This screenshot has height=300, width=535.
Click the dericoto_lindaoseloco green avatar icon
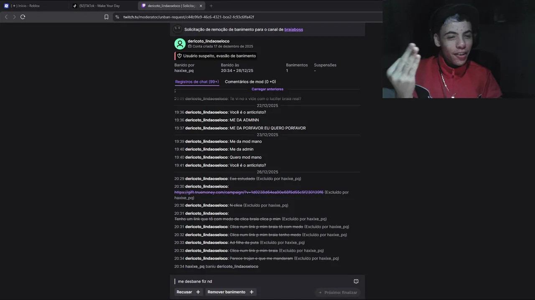point(180,44)
